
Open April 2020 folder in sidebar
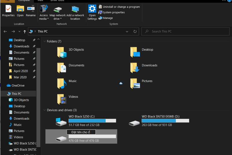[x=21, y=71]
